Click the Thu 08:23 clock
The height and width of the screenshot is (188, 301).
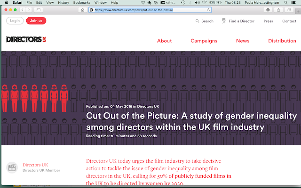coord(232,2)
